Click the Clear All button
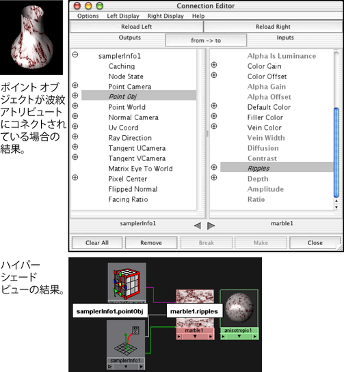This screenshot has width=344, height=372. point(97,243)
